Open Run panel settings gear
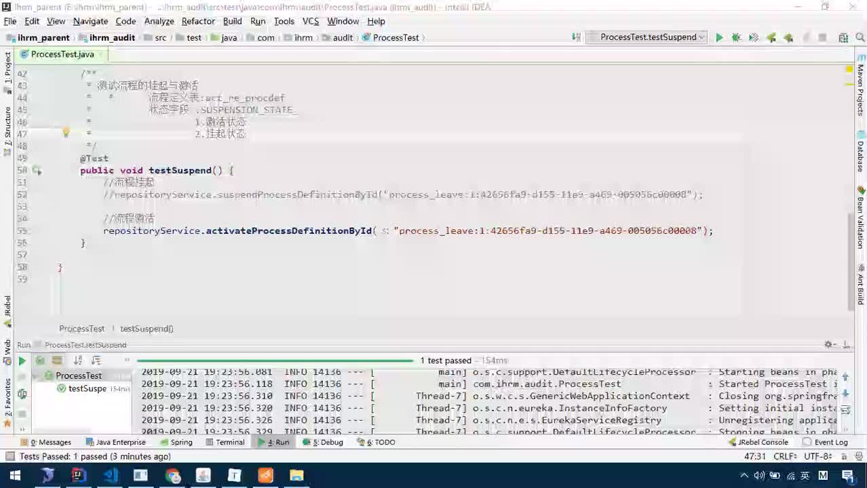The width and height of the screenshot is (867, 488). (x=828, y=344)
